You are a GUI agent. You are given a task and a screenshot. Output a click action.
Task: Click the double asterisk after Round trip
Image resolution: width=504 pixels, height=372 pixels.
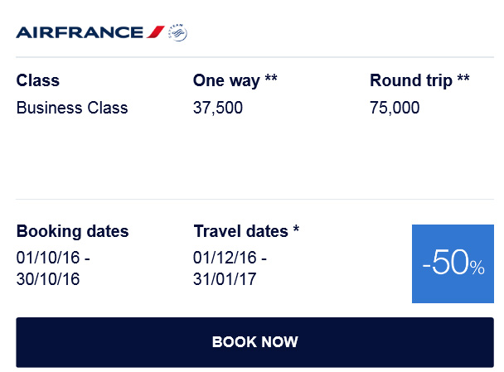[x=463, y=80]
